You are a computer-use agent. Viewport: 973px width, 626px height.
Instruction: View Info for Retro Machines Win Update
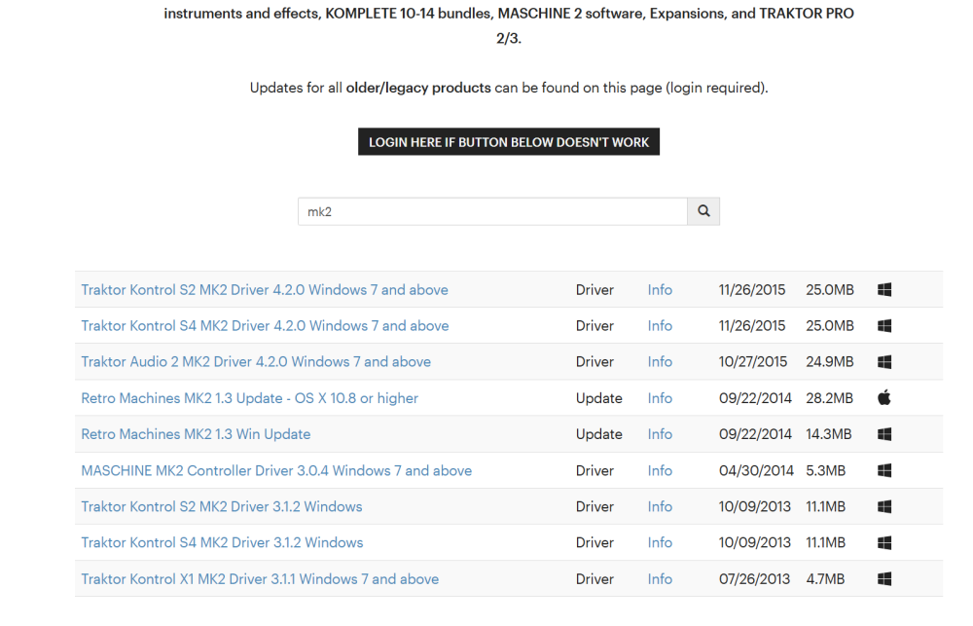tap(660, 434)
